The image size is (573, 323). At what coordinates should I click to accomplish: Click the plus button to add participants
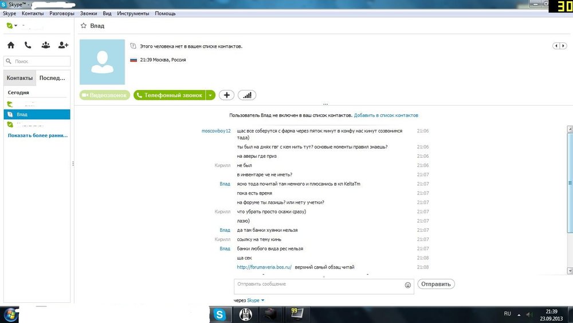[x=226, y=95]
